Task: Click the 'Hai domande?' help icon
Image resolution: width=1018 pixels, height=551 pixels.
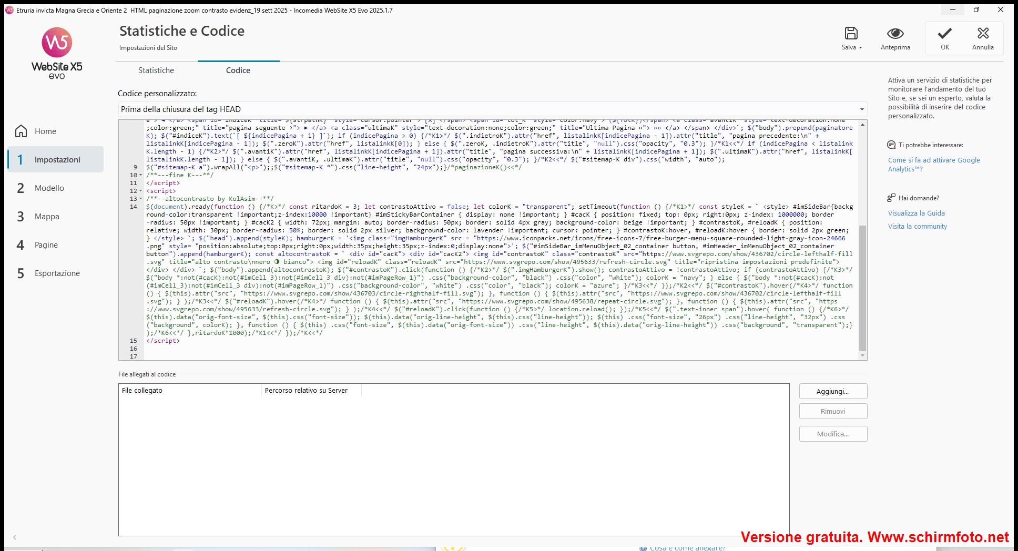Action: click(x=891, y=198)
